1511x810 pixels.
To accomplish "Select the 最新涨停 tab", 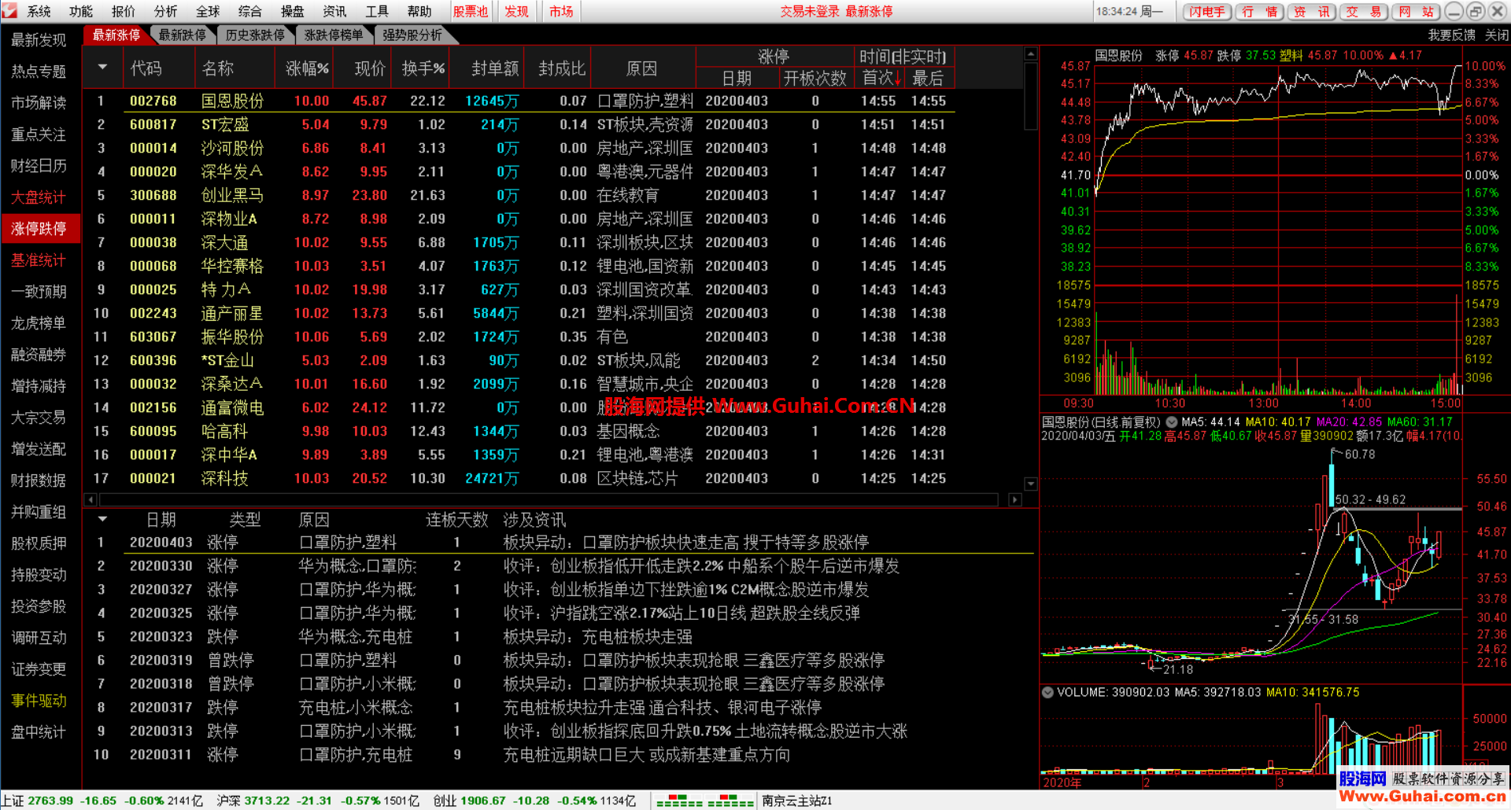I will click(x=116, y=35).
